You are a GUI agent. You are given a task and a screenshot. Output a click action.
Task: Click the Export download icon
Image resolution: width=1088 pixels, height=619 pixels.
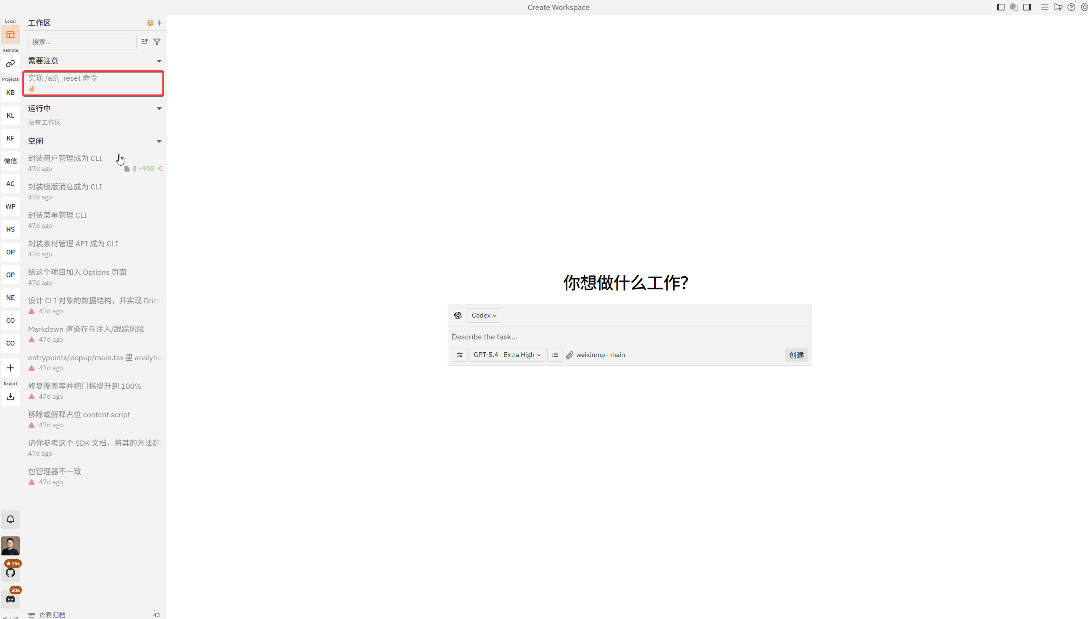point(10,397)
